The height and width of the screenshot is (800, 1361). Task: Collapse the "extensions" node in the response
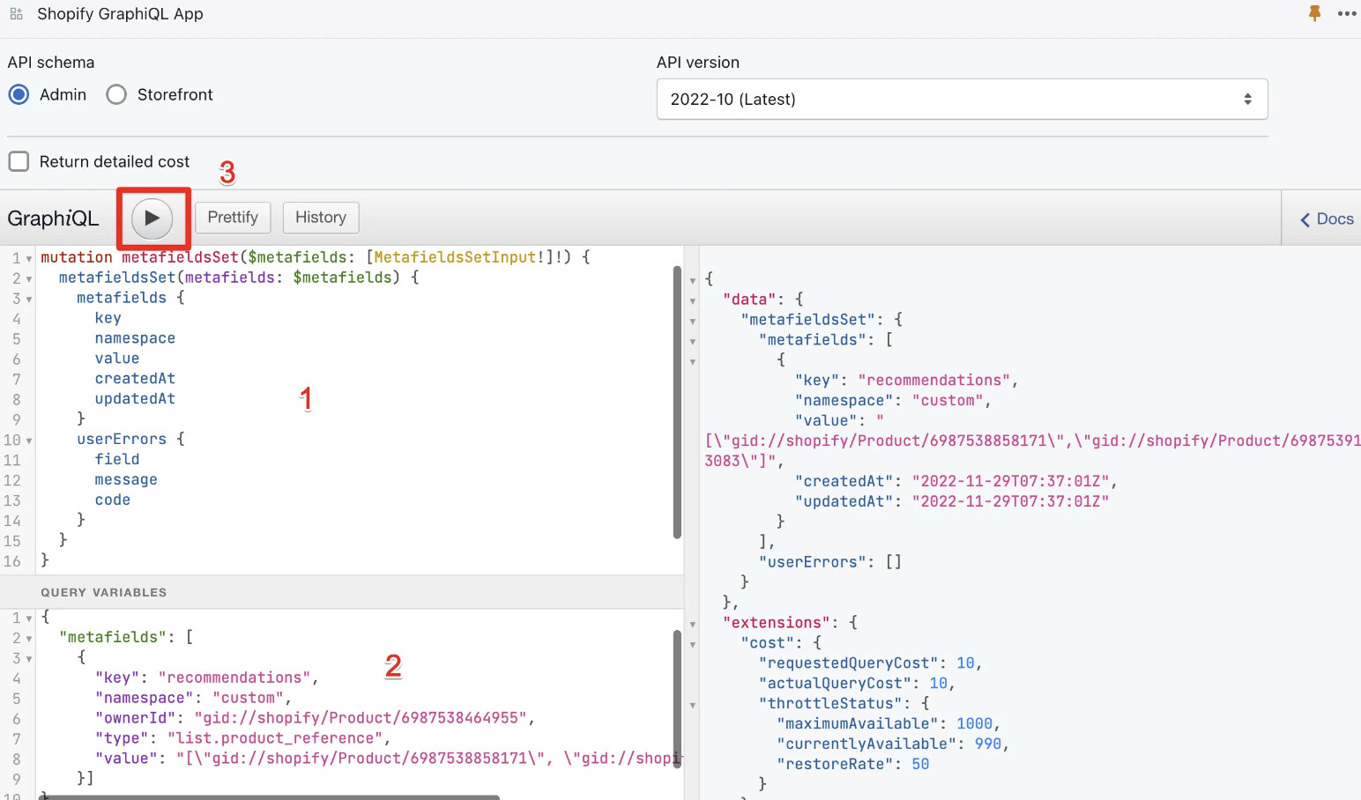click(693, 625)
